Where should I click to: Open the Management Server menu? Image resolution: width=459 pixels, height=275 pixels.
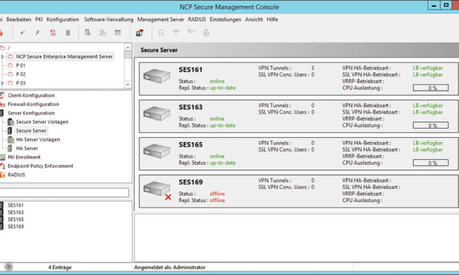coord(161,19)
